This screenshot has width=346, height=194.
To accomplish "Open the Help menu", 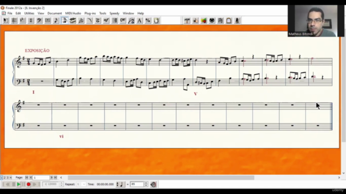I will (141, 13).
